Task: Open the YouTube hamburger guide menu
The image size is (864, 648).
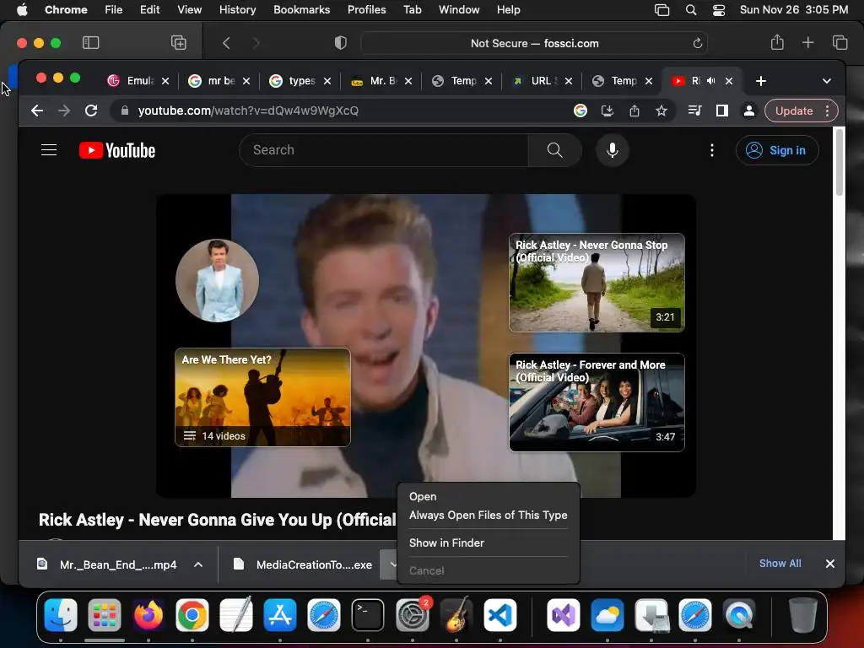Action: pos(49,150)
